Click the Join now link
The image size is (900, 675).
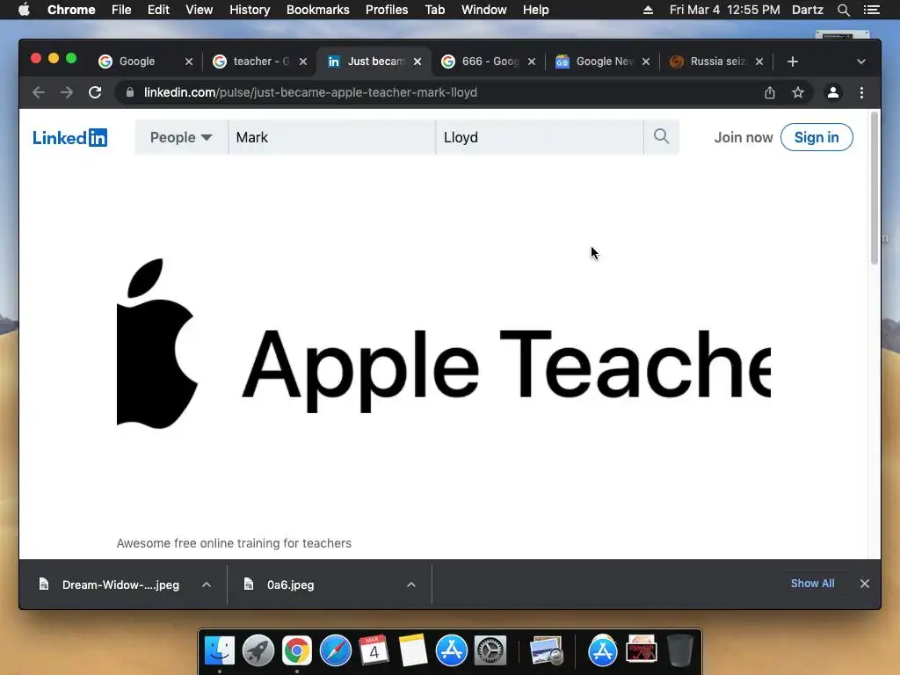pyautogui.click(x=744, y=137)
